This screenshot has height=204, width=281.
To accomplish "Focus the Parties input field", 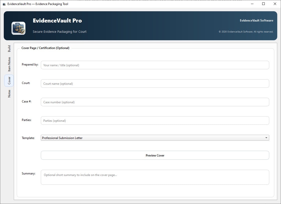I will tap(155, 120).
